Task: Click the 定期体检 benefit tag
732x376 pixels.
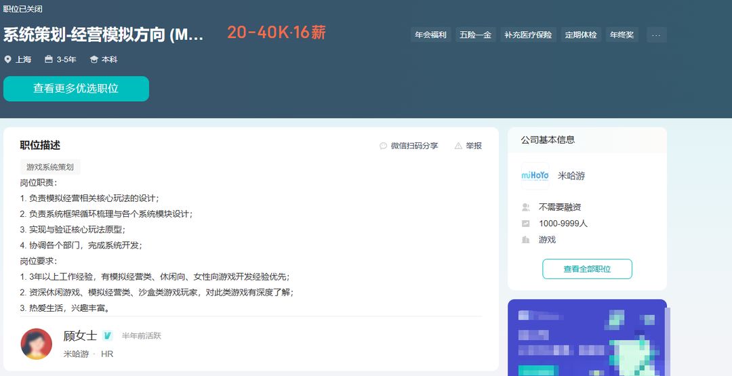Action: click(x=581, y=35)
